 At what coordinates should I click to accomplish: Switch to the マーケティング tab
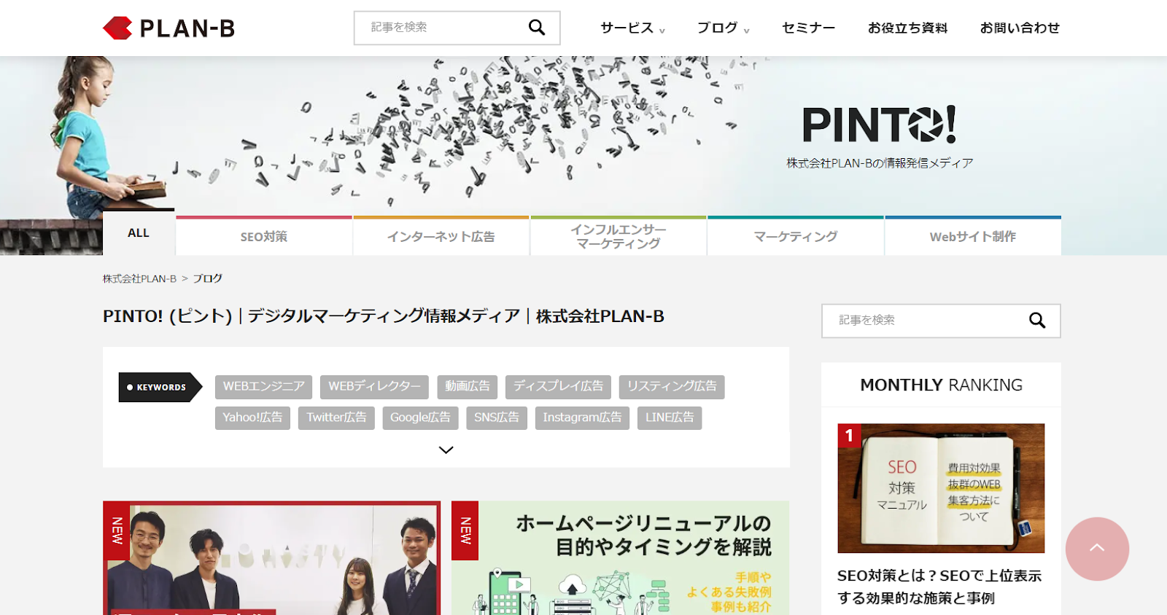point(796,236)
